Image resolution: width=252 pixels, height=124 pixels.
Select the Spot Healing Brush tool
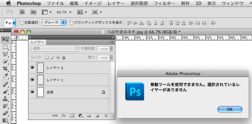click(6, 84)
